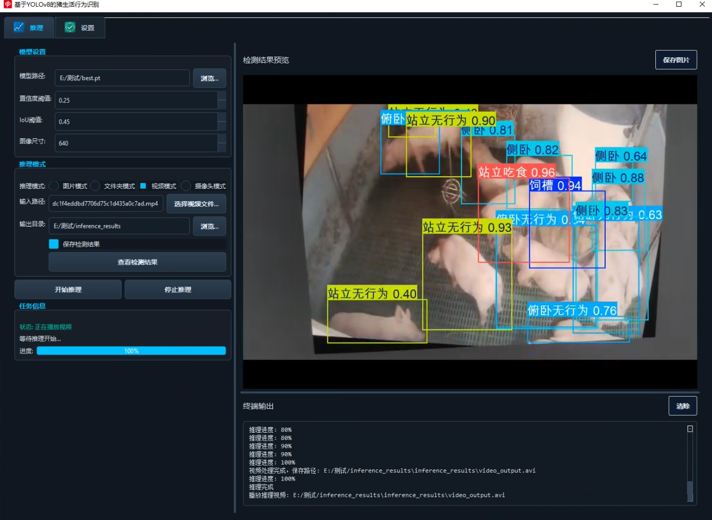Increase 图像尺寸 with the up arrow
Image resolution: width=712 pixels, height=520 pixels.
pyautogui.click(x=222, y=138)
